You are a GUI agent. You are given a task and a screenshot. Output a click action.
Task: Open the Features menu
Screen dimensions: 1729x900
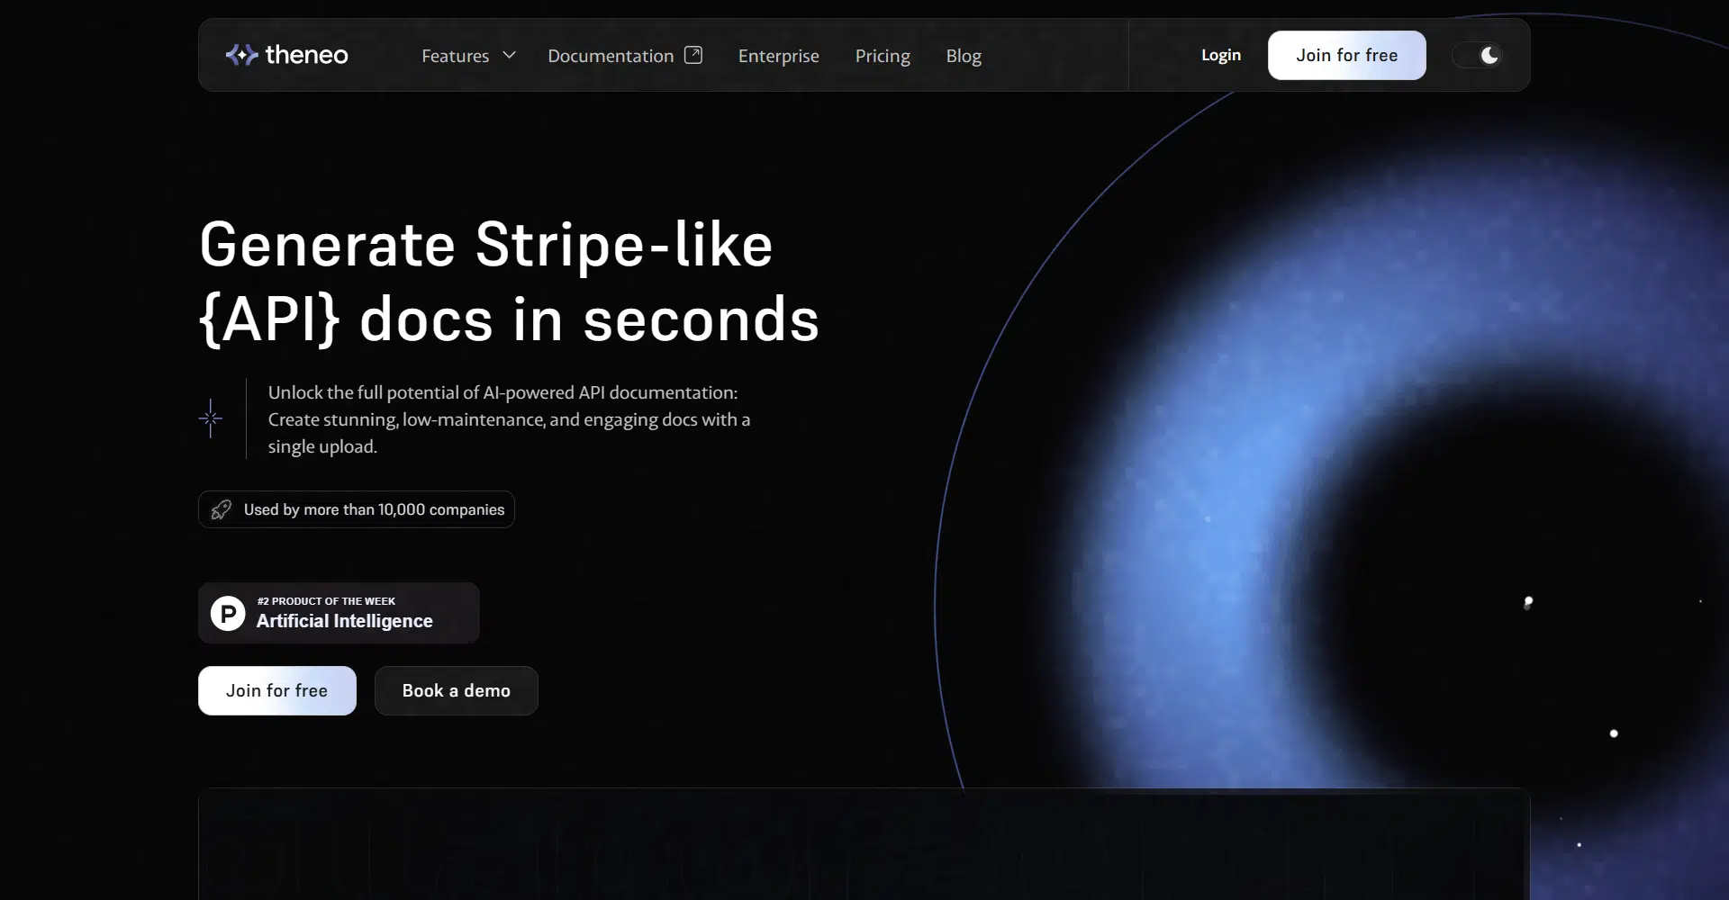pyautogui.click(x=455, y=56)
